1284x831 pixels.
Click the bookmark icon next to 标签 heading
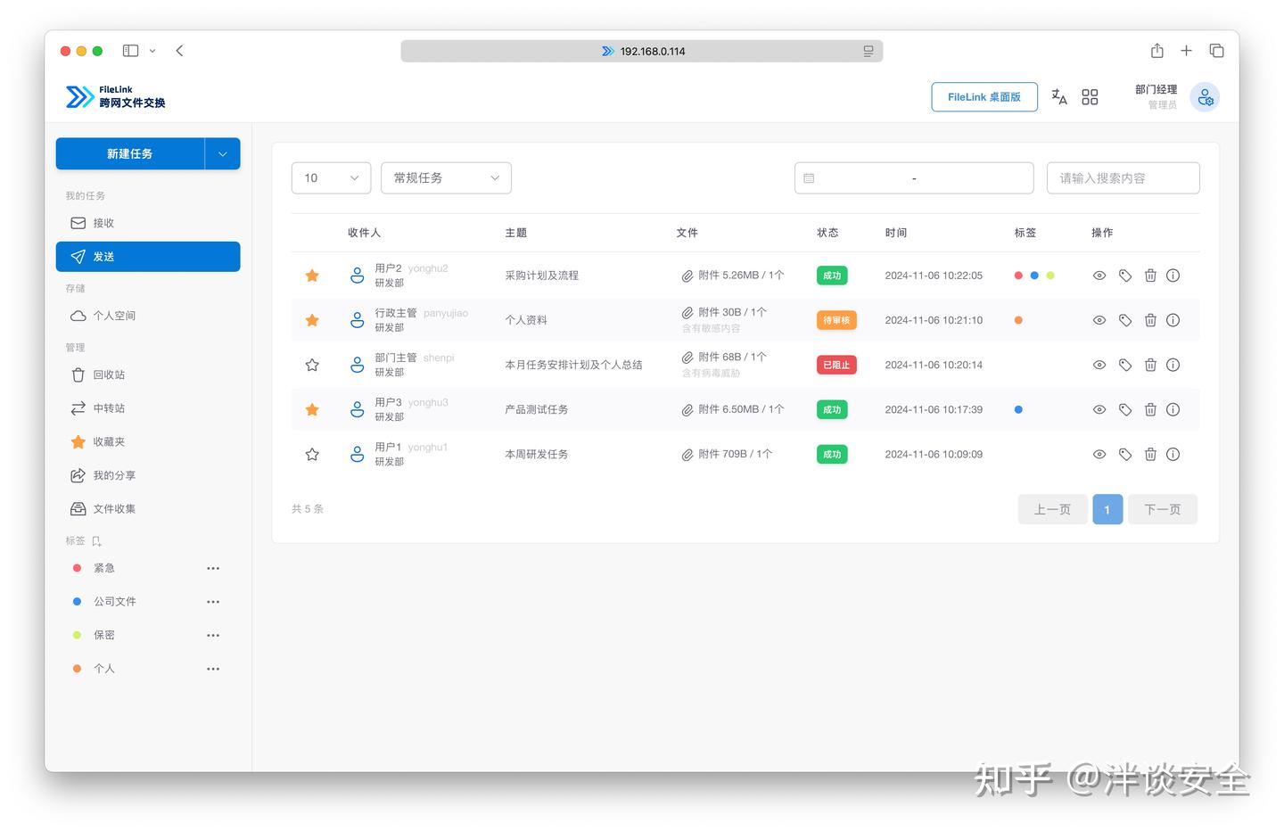click(96, 541)
